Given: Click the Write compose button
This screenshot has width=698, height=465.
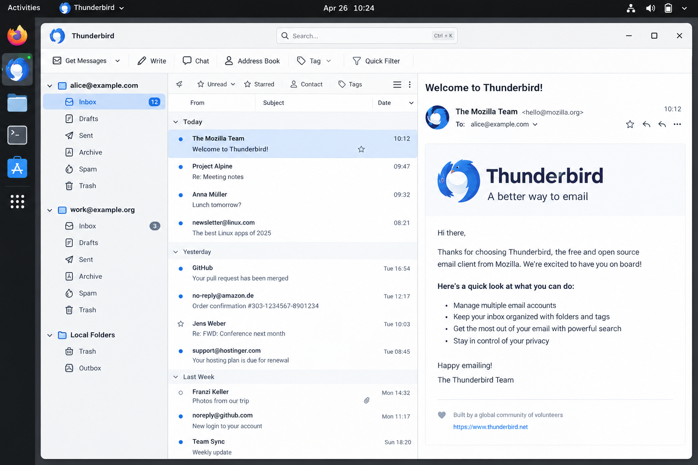Looking at the screenshot, I should click(152, 61).
